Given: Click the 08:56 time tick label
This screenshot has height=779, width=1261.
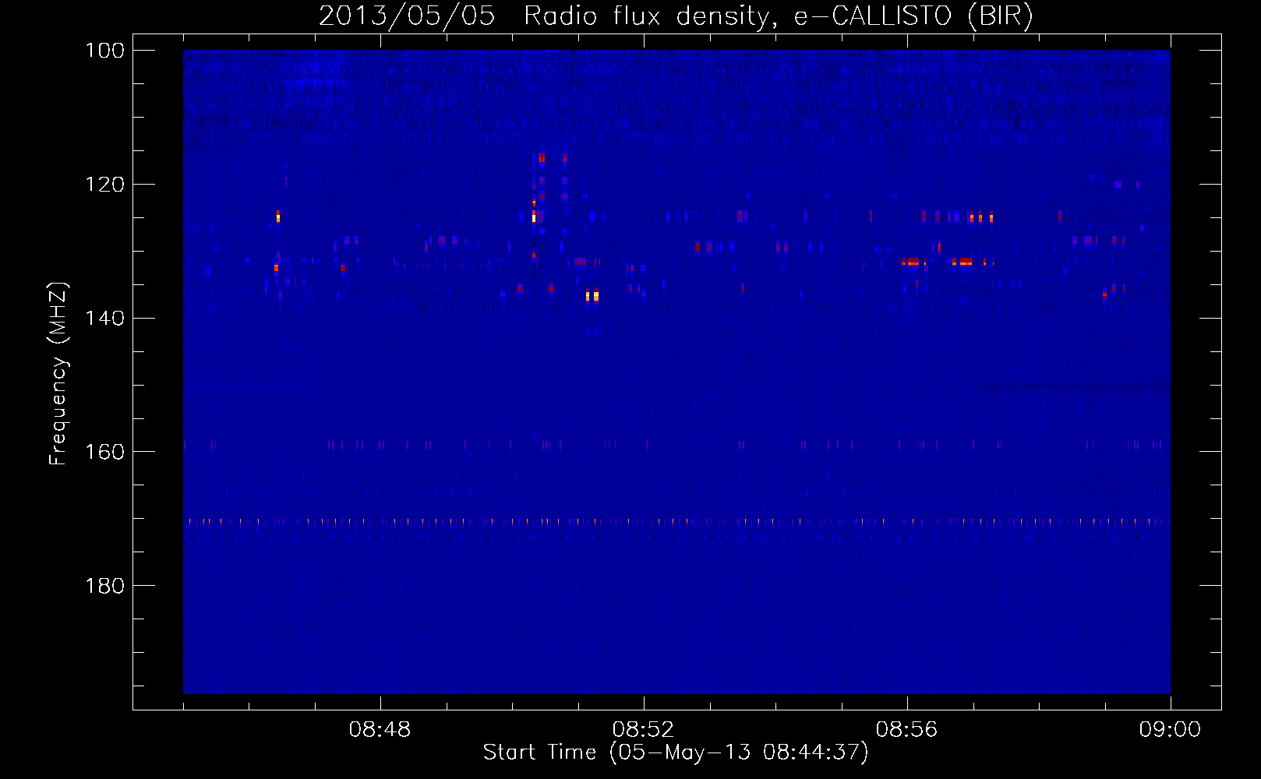Looking at the screenshot, I should coord(907,730).
